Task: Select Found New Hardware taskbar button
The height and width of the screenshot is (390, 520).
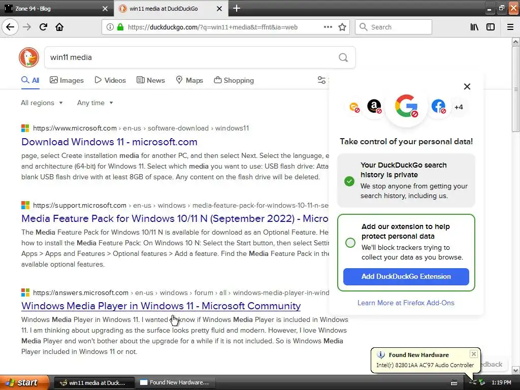Action: 176,382
